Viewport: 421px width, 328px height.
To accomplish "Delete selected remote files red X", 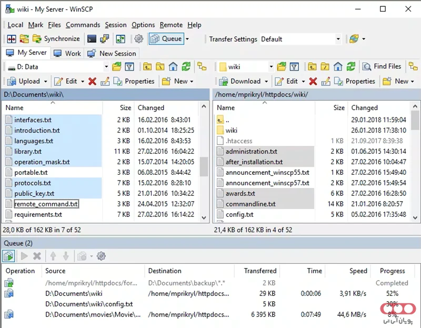I will (313, 81).
